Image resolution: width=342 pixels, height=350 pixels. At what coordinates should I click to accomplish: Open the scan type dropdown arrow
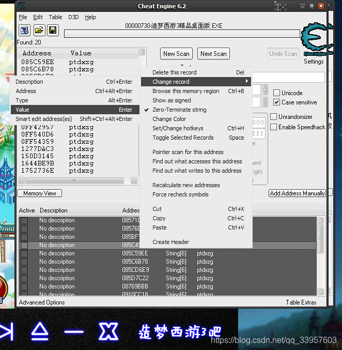click(x=265, y=90)
